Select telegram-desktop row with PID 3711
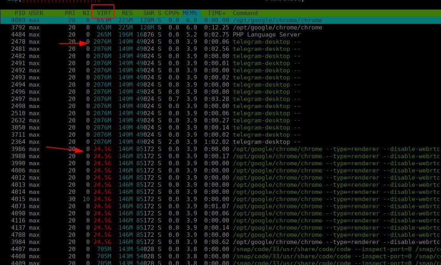This screenshot has height=265, width=441. click(220, 135)
